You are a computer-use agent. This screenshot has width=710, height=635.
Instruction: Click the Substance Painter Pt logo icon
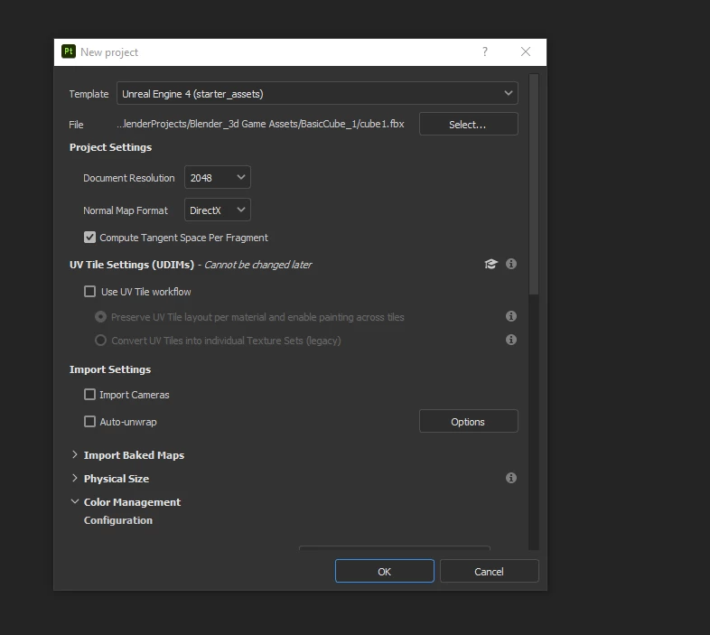[69, 51]
